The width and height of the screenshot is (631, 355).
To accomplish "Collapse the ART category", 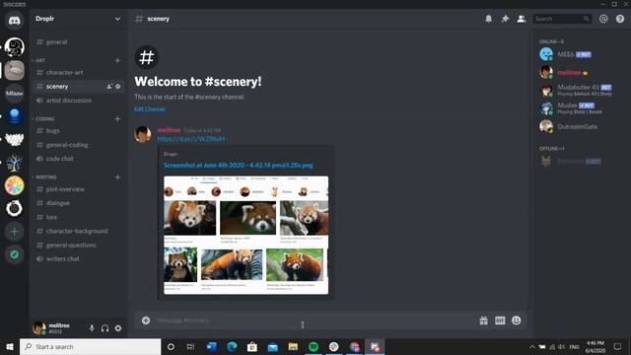I will click(40, 60).
